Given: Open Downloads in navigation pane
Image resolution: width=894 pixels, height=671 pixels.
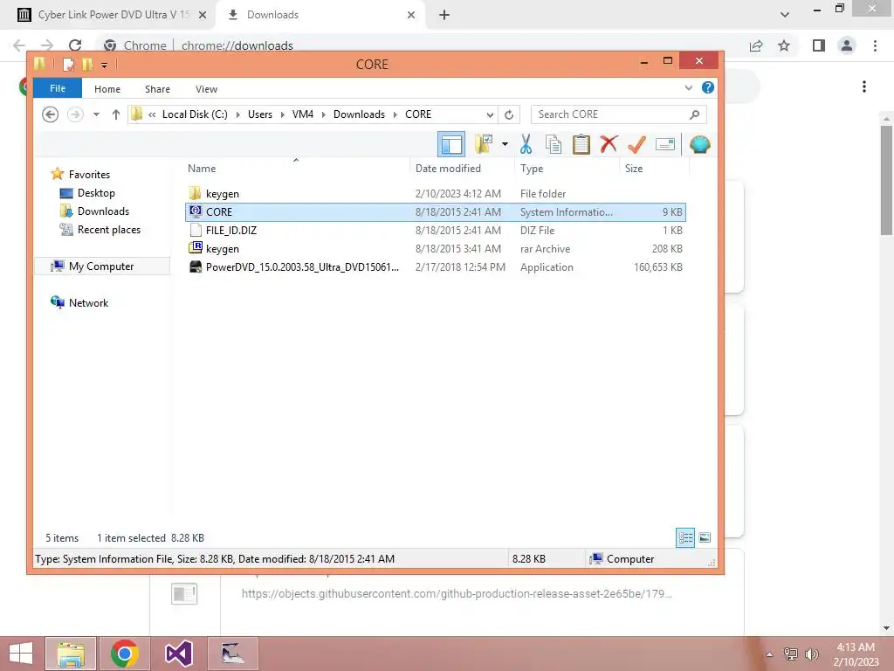Looking at the screenshot, I should click(103, 211).
